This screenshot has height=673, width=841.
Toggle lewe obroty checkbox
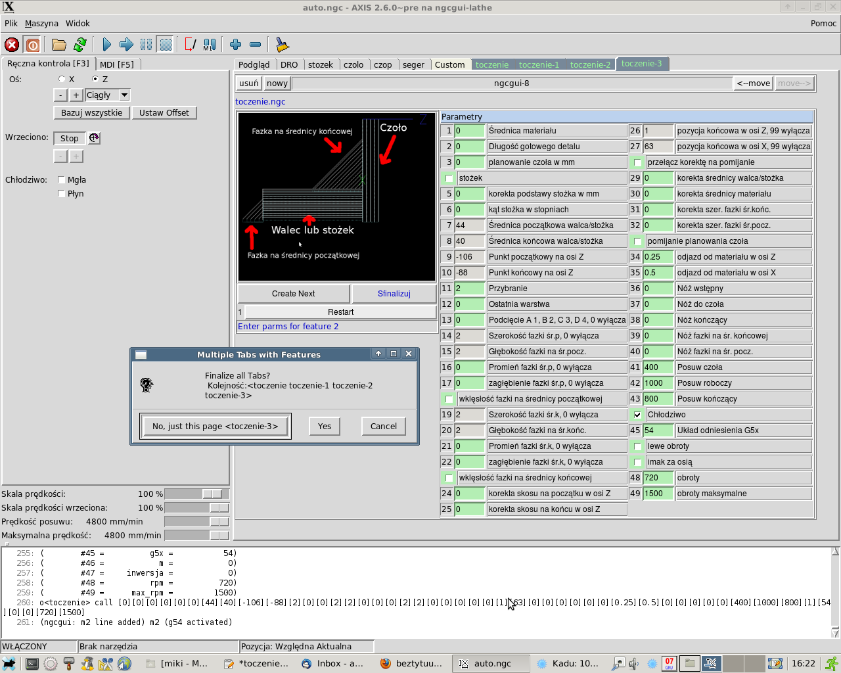(x=637, y=446)
